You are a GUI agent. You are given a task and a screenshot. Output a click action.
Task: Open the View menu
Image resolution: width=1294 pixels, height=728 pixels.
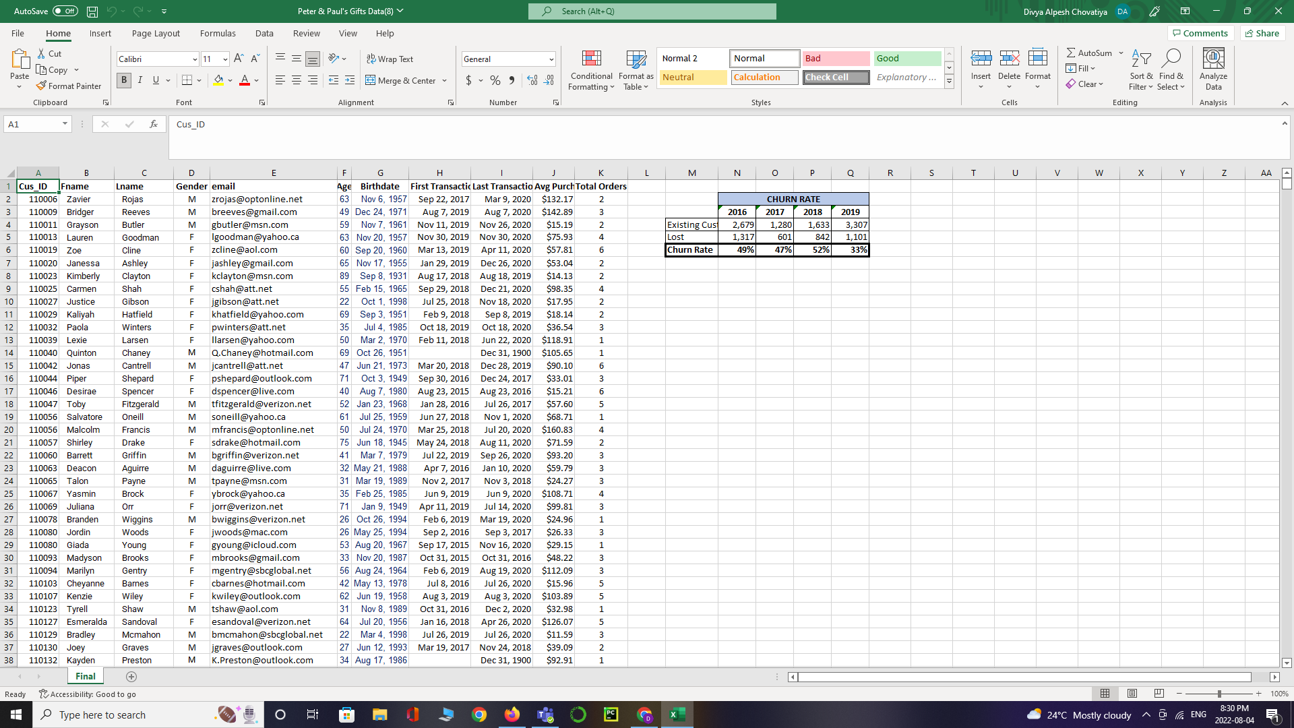(x=348, y=33)
